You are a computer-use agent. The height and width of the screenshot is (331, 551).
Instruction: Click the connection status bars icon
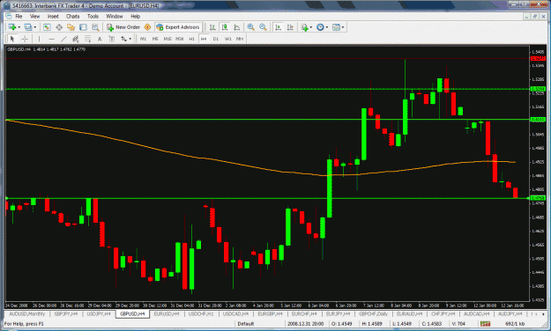coord(486,324)
